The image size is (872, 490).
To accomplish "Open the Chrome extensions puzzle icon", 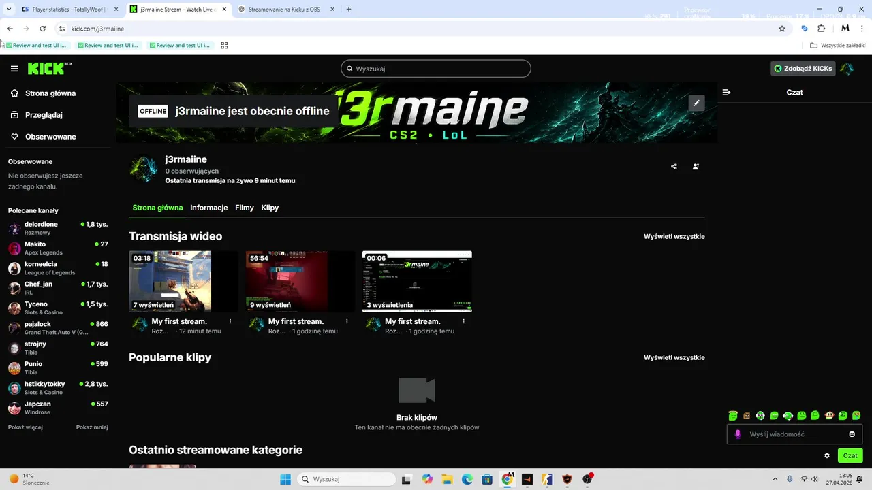I will [x=821, y=29].
